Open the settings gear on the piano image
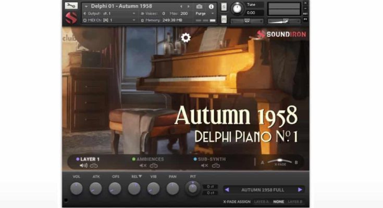383x208 pixels. pyautogui.click(x=186, y=37)
